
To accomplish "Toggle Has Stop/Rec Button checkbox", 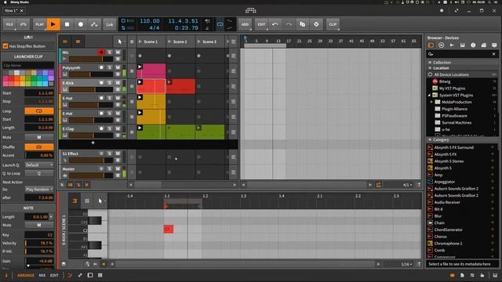I will coord(5,46).
